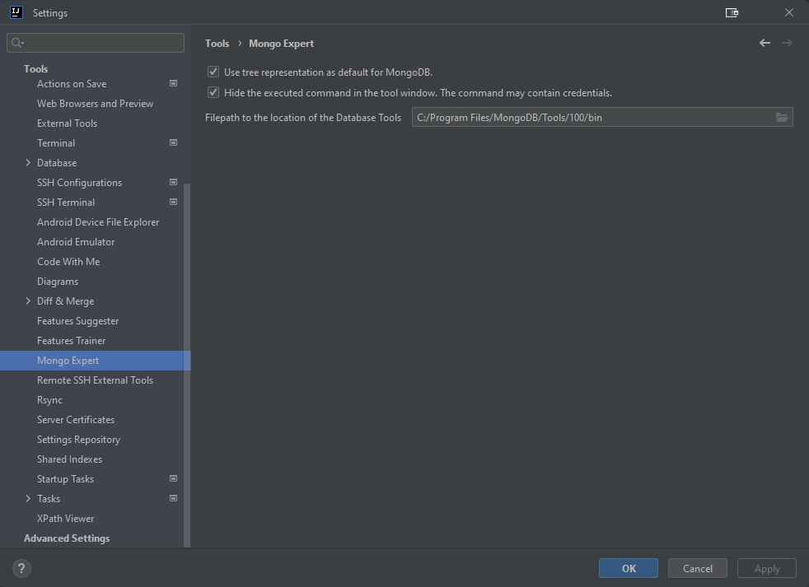The image size is (809, 587).
Task: Click the project-level icon beside Startup Tasks
Action: tap(173, 478)
